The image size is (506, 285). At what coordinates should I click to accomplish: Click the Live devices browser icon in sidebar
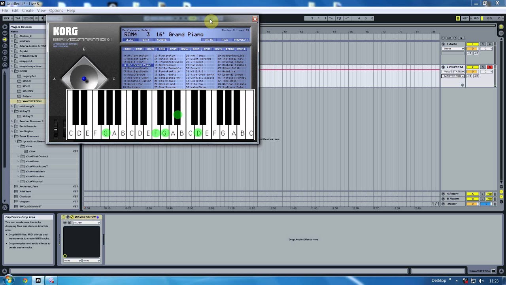5,33
